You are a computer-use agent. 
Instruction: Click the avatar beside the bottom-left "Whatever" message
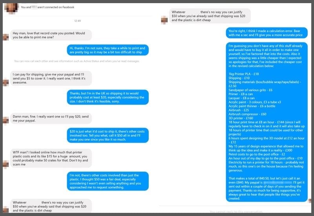click(x=6, y=209)
